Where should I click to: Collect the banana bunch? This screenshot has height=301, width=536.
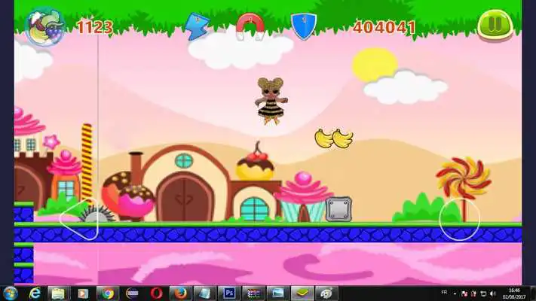[x=334, y=138]
